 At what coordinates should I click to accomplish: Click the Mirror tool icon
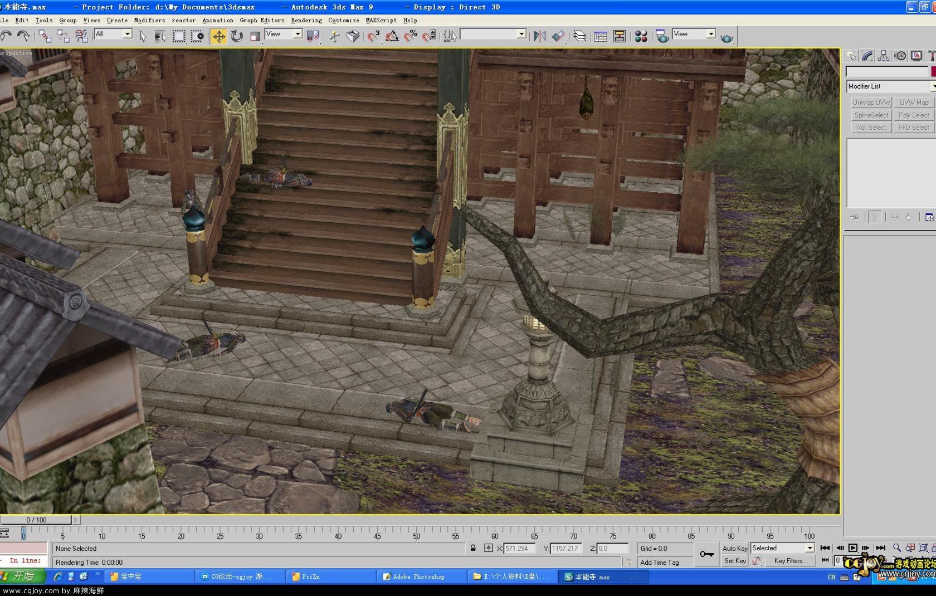click(540, 36)
